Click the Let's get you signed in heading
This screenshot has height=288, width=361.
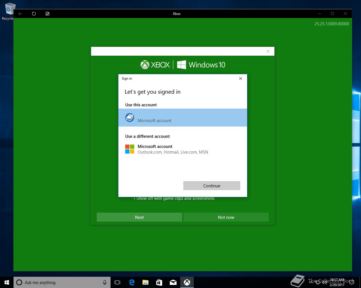[153, 92]
